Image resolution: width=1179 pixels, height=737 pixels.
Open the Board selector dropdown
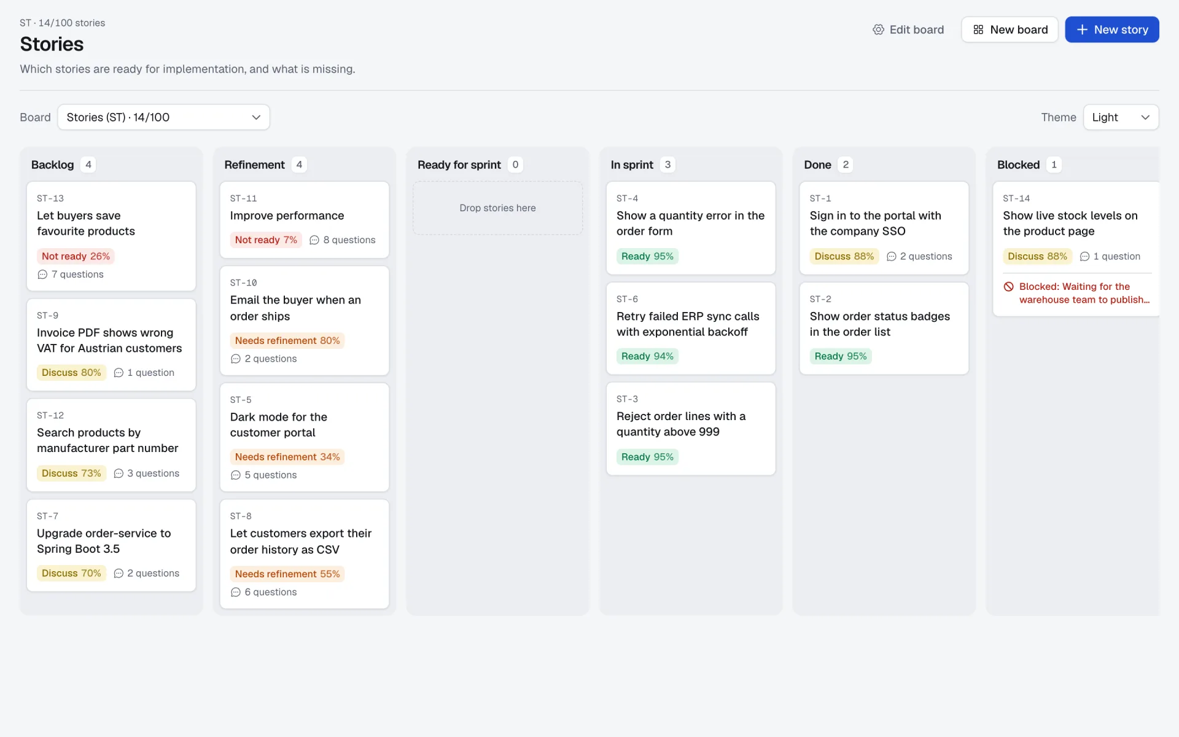[163, 117]
